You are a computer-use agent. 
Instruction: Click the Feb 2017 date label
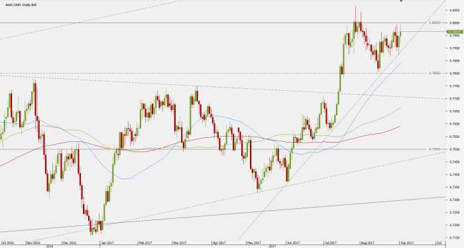point(145,243)
